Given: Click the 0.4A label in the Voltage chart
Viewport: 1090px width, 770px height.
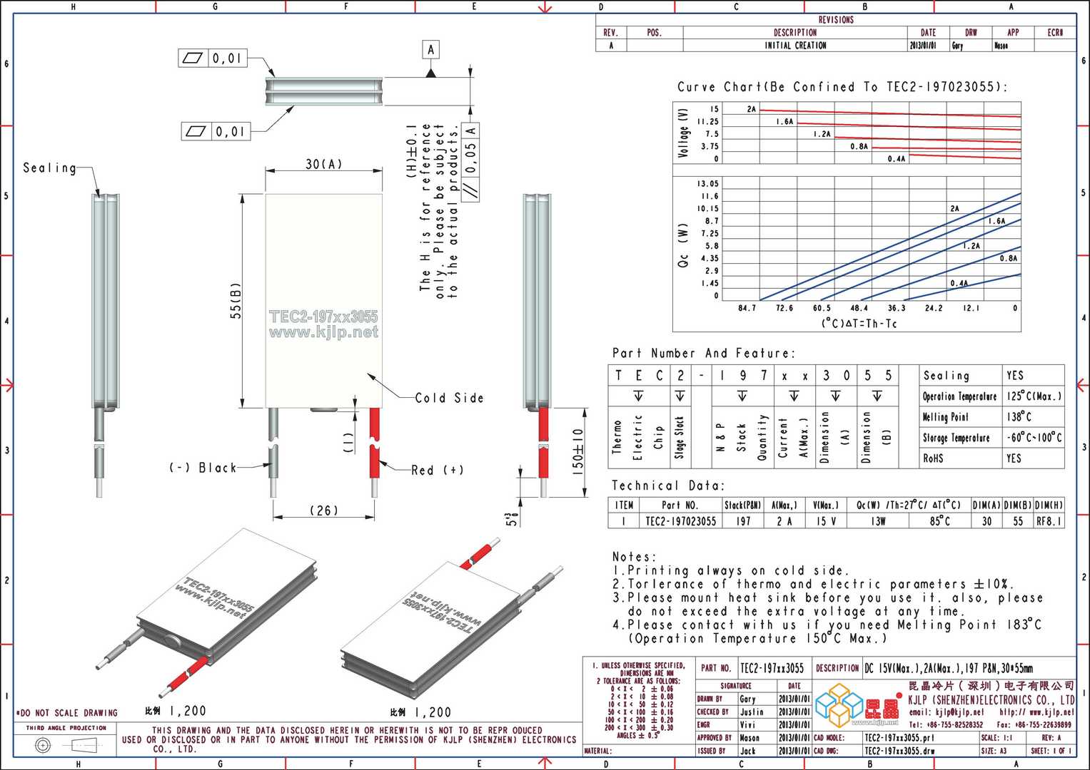Looking at the screenshot, I should click(x=897, y=159).
